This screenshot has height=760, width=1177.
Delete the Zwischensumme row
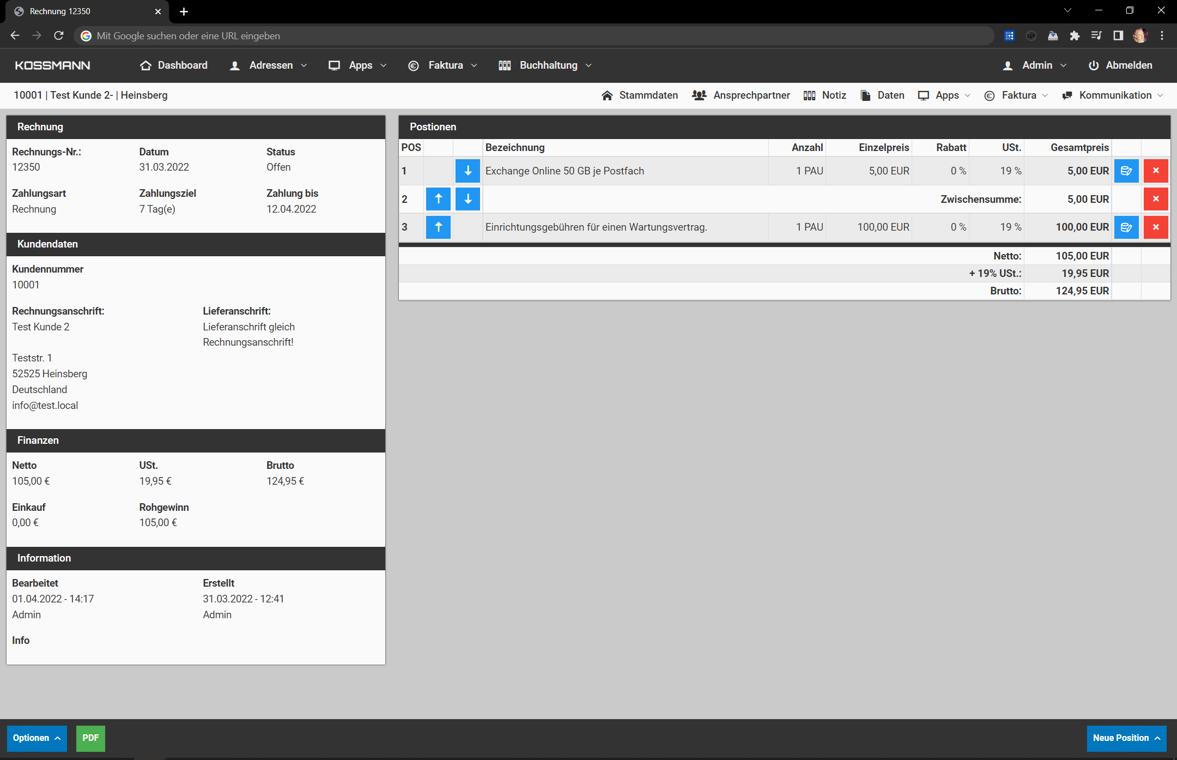[x=1156, y=198]
